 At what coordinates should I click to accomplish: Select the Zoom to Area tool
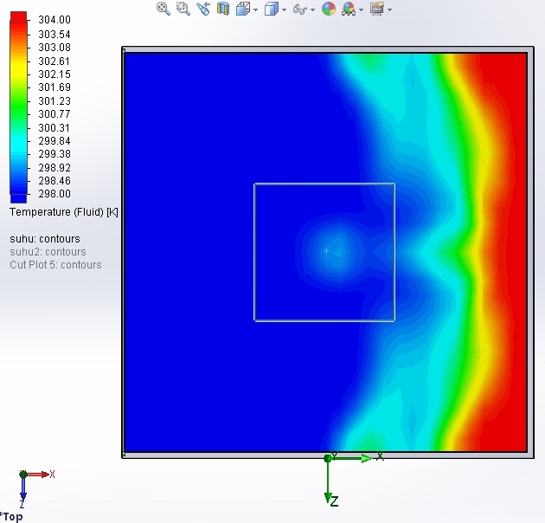[x=183, y=9]
